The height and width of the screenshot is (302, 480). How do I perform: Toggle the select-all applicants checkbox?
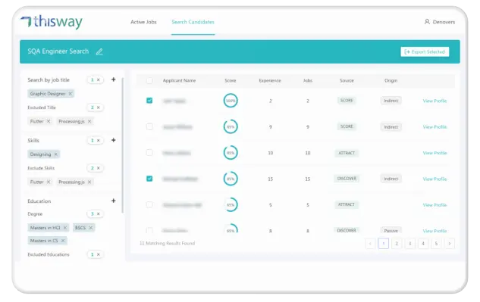(149, 80)
